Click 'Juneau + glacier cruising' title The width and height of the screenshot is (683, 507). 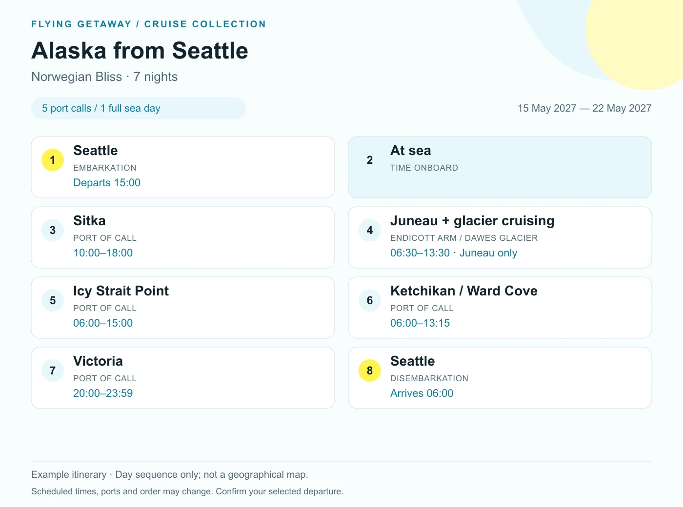coord(472,221)
